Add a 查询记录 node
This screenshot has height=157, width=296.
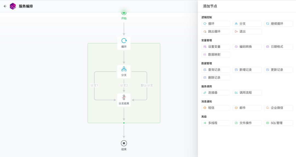coord(216,70)
